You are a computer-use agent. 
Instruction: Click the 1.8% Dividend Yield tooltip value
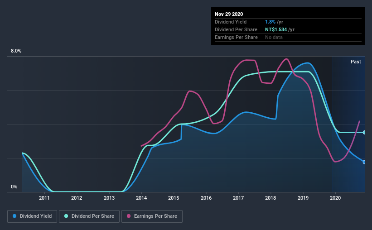(270, 22)
